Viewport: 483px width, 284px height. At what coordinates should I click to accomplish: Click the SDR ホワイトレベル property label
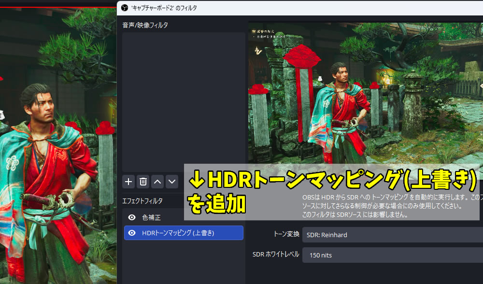[276, 255]
